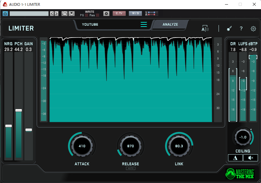Image resolution: width=261 pixels, height=183 pixels.
Task: Select the RELEASE knob showing 870
Action: pyautogui.click(x=131, y=146)
